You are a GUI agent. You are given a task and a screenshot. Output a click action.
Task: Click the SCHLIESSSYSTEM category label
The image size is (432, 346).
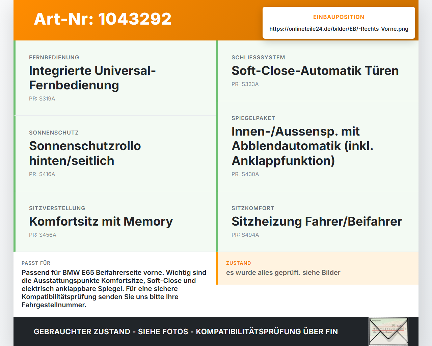pos(258,57)
